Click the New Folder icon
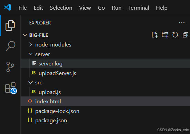This screenshot has height=134, width=190. click(165, 35)
